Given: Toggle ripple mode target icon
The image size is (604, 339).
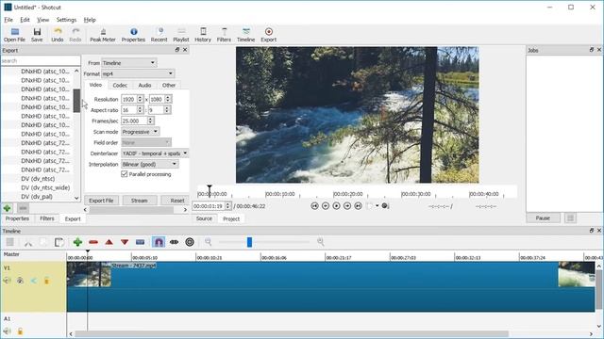Looking at the screenshot, I should click(x=190, y=242).
